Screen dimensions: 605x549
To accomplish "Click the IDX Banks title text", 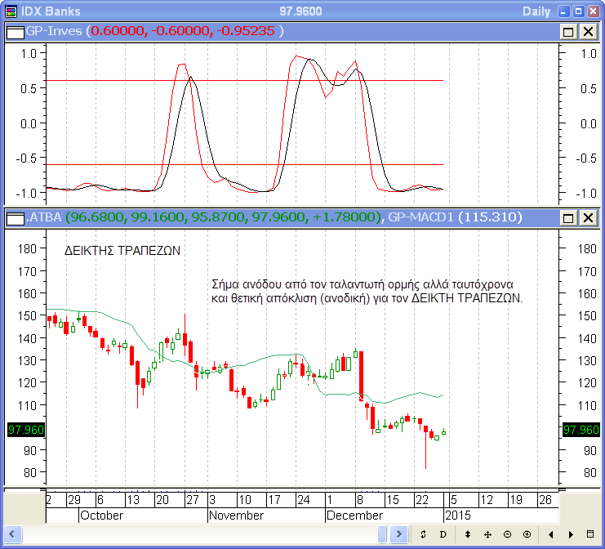I will pos(51,11).
